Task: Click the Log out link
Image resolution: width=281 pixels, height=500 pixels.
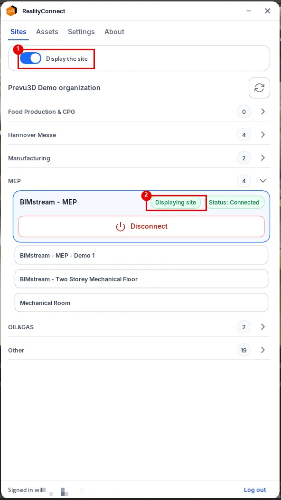Action: tap(255, 490)
